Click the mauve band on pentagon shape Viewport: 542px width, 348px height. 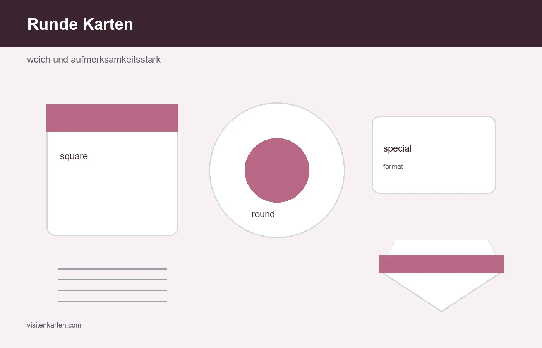click(441, 264)
